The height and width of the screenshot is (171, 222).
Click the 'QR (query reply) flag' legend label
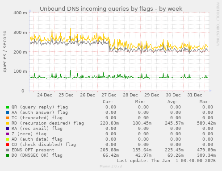click(40, 107)
